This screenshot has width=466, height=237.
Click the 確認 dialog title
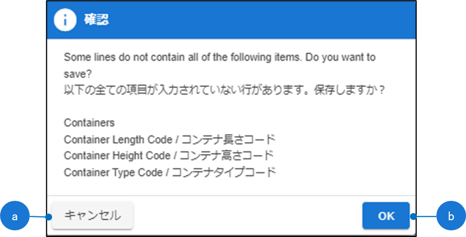96,21
